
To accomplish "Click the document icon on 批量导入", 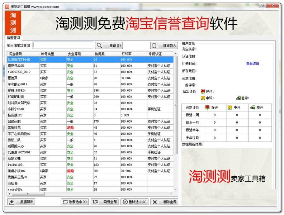I will [154, 46].
